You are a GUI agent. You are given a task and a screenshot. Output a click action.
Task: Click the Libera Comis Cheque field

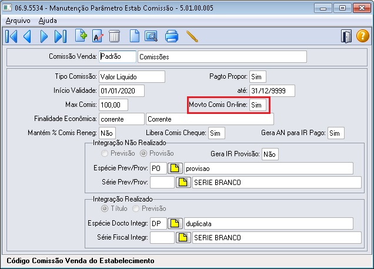point(216,133)
